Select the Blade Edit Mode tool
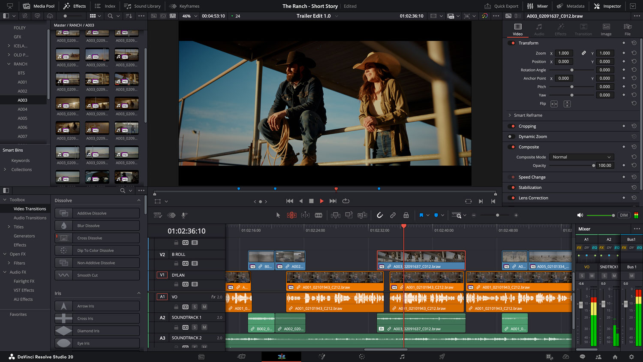Screen dimensions: 643x362 (318, 215)
